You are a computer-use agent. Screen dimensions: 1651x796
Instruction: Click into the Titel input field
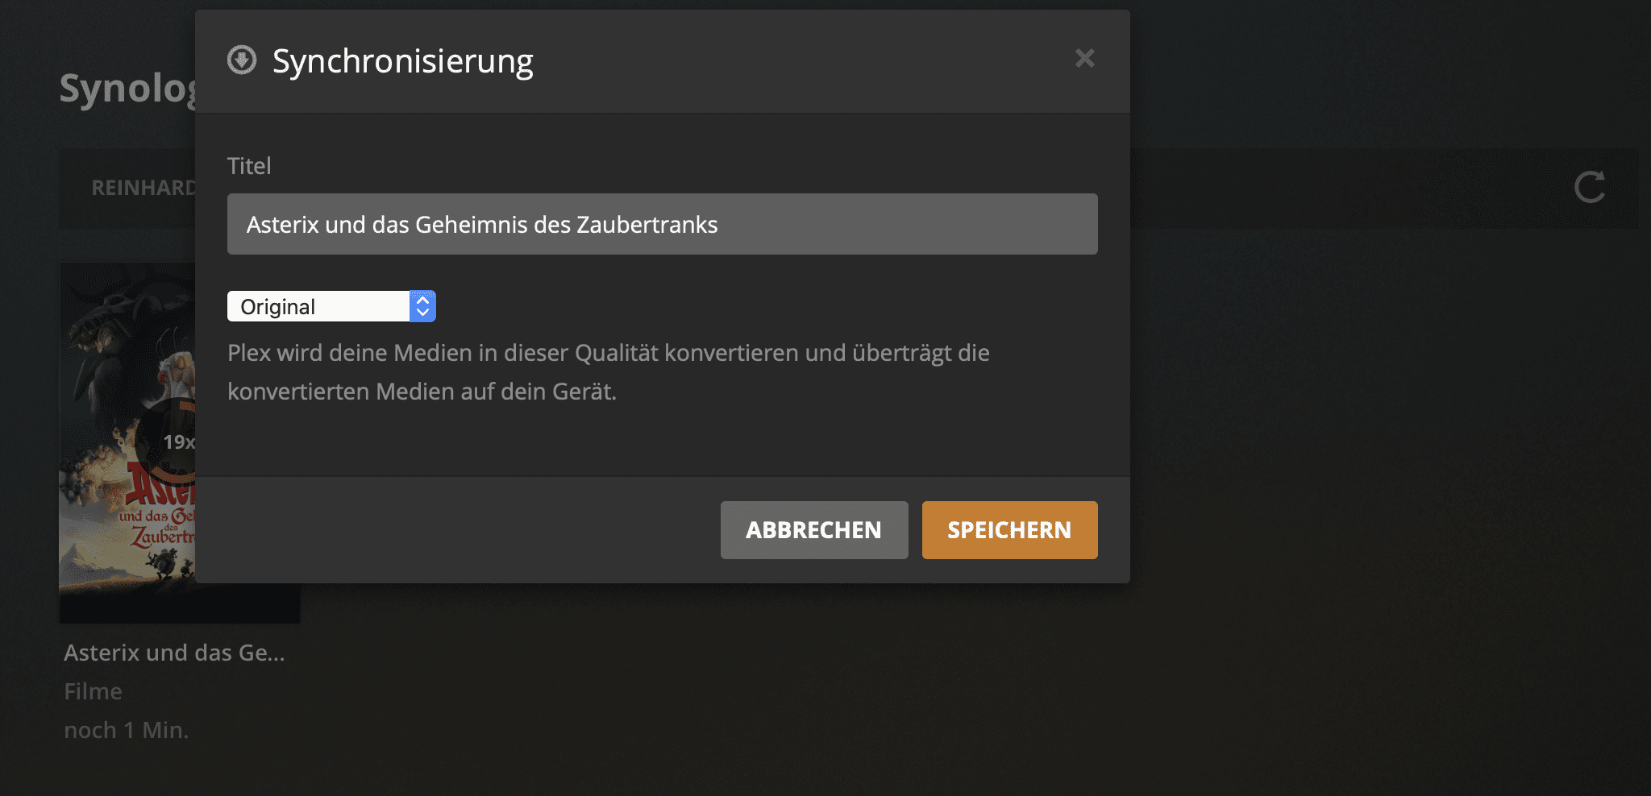click(662, 224)
